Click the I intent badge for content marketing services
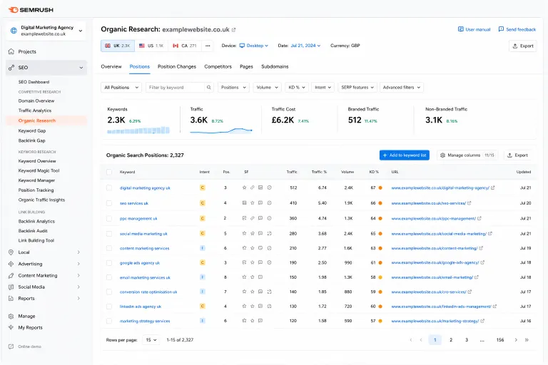This screenshot has height=365, width=548. coord(203,248)
